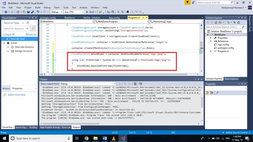This screenshot has height=142, width=253.
Task: Switch to the Team Explorer tab
Action: click(231, 79)
